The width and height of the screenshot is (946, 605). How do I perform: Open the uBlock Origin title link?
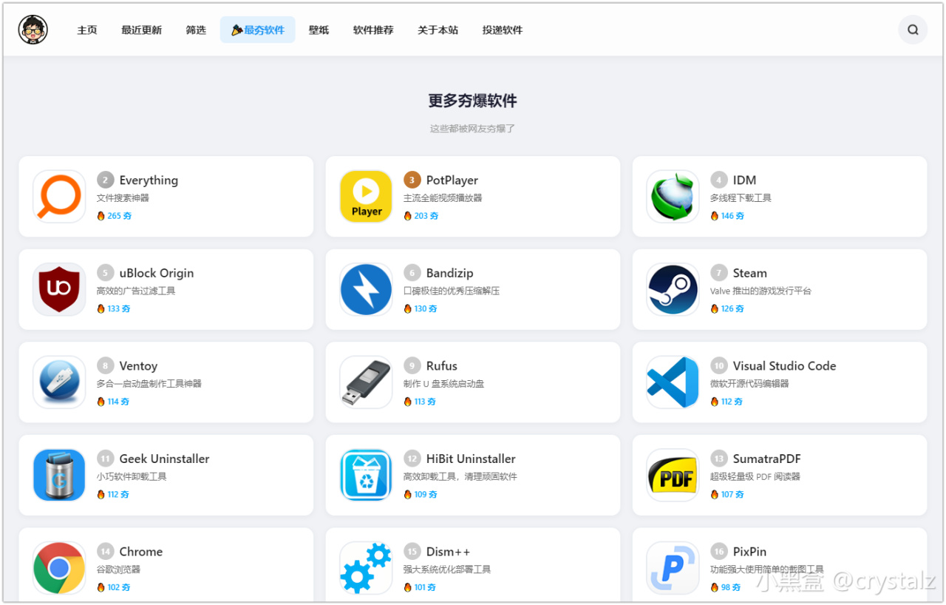coord(157,273)
